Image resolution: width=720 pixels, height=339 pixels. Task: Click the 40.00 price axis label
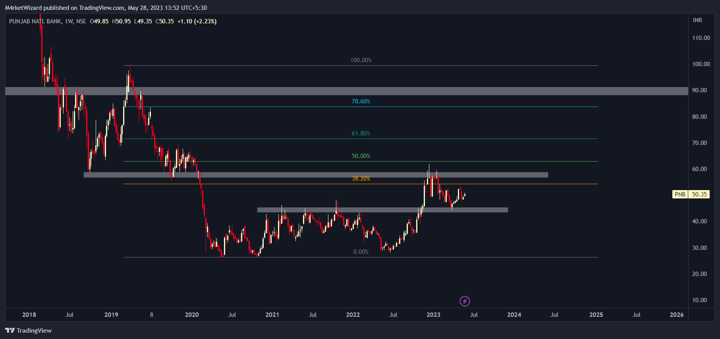pyautogui.click(x=699, y=221)
